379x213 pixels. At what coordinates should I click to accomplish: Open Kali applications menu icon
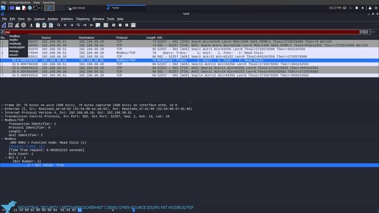(x=3, y=8)
